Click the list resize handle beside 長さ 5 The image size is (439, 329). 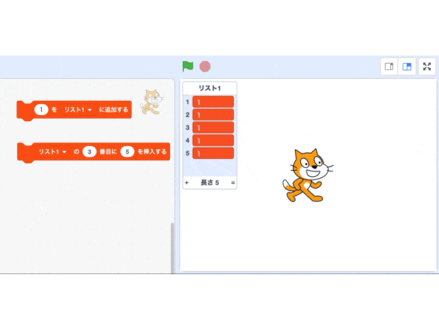pyautogui.click(x=233, y=183)
